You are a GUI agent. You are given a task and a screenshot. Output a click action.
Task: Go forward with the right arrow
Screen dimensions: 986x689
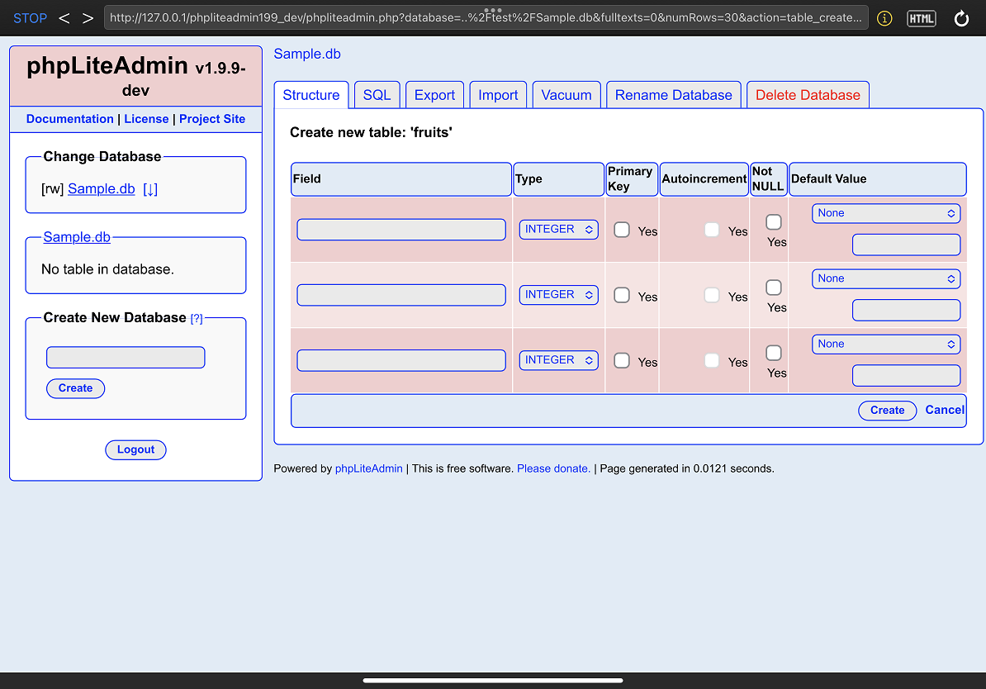[x=88, y=18]
